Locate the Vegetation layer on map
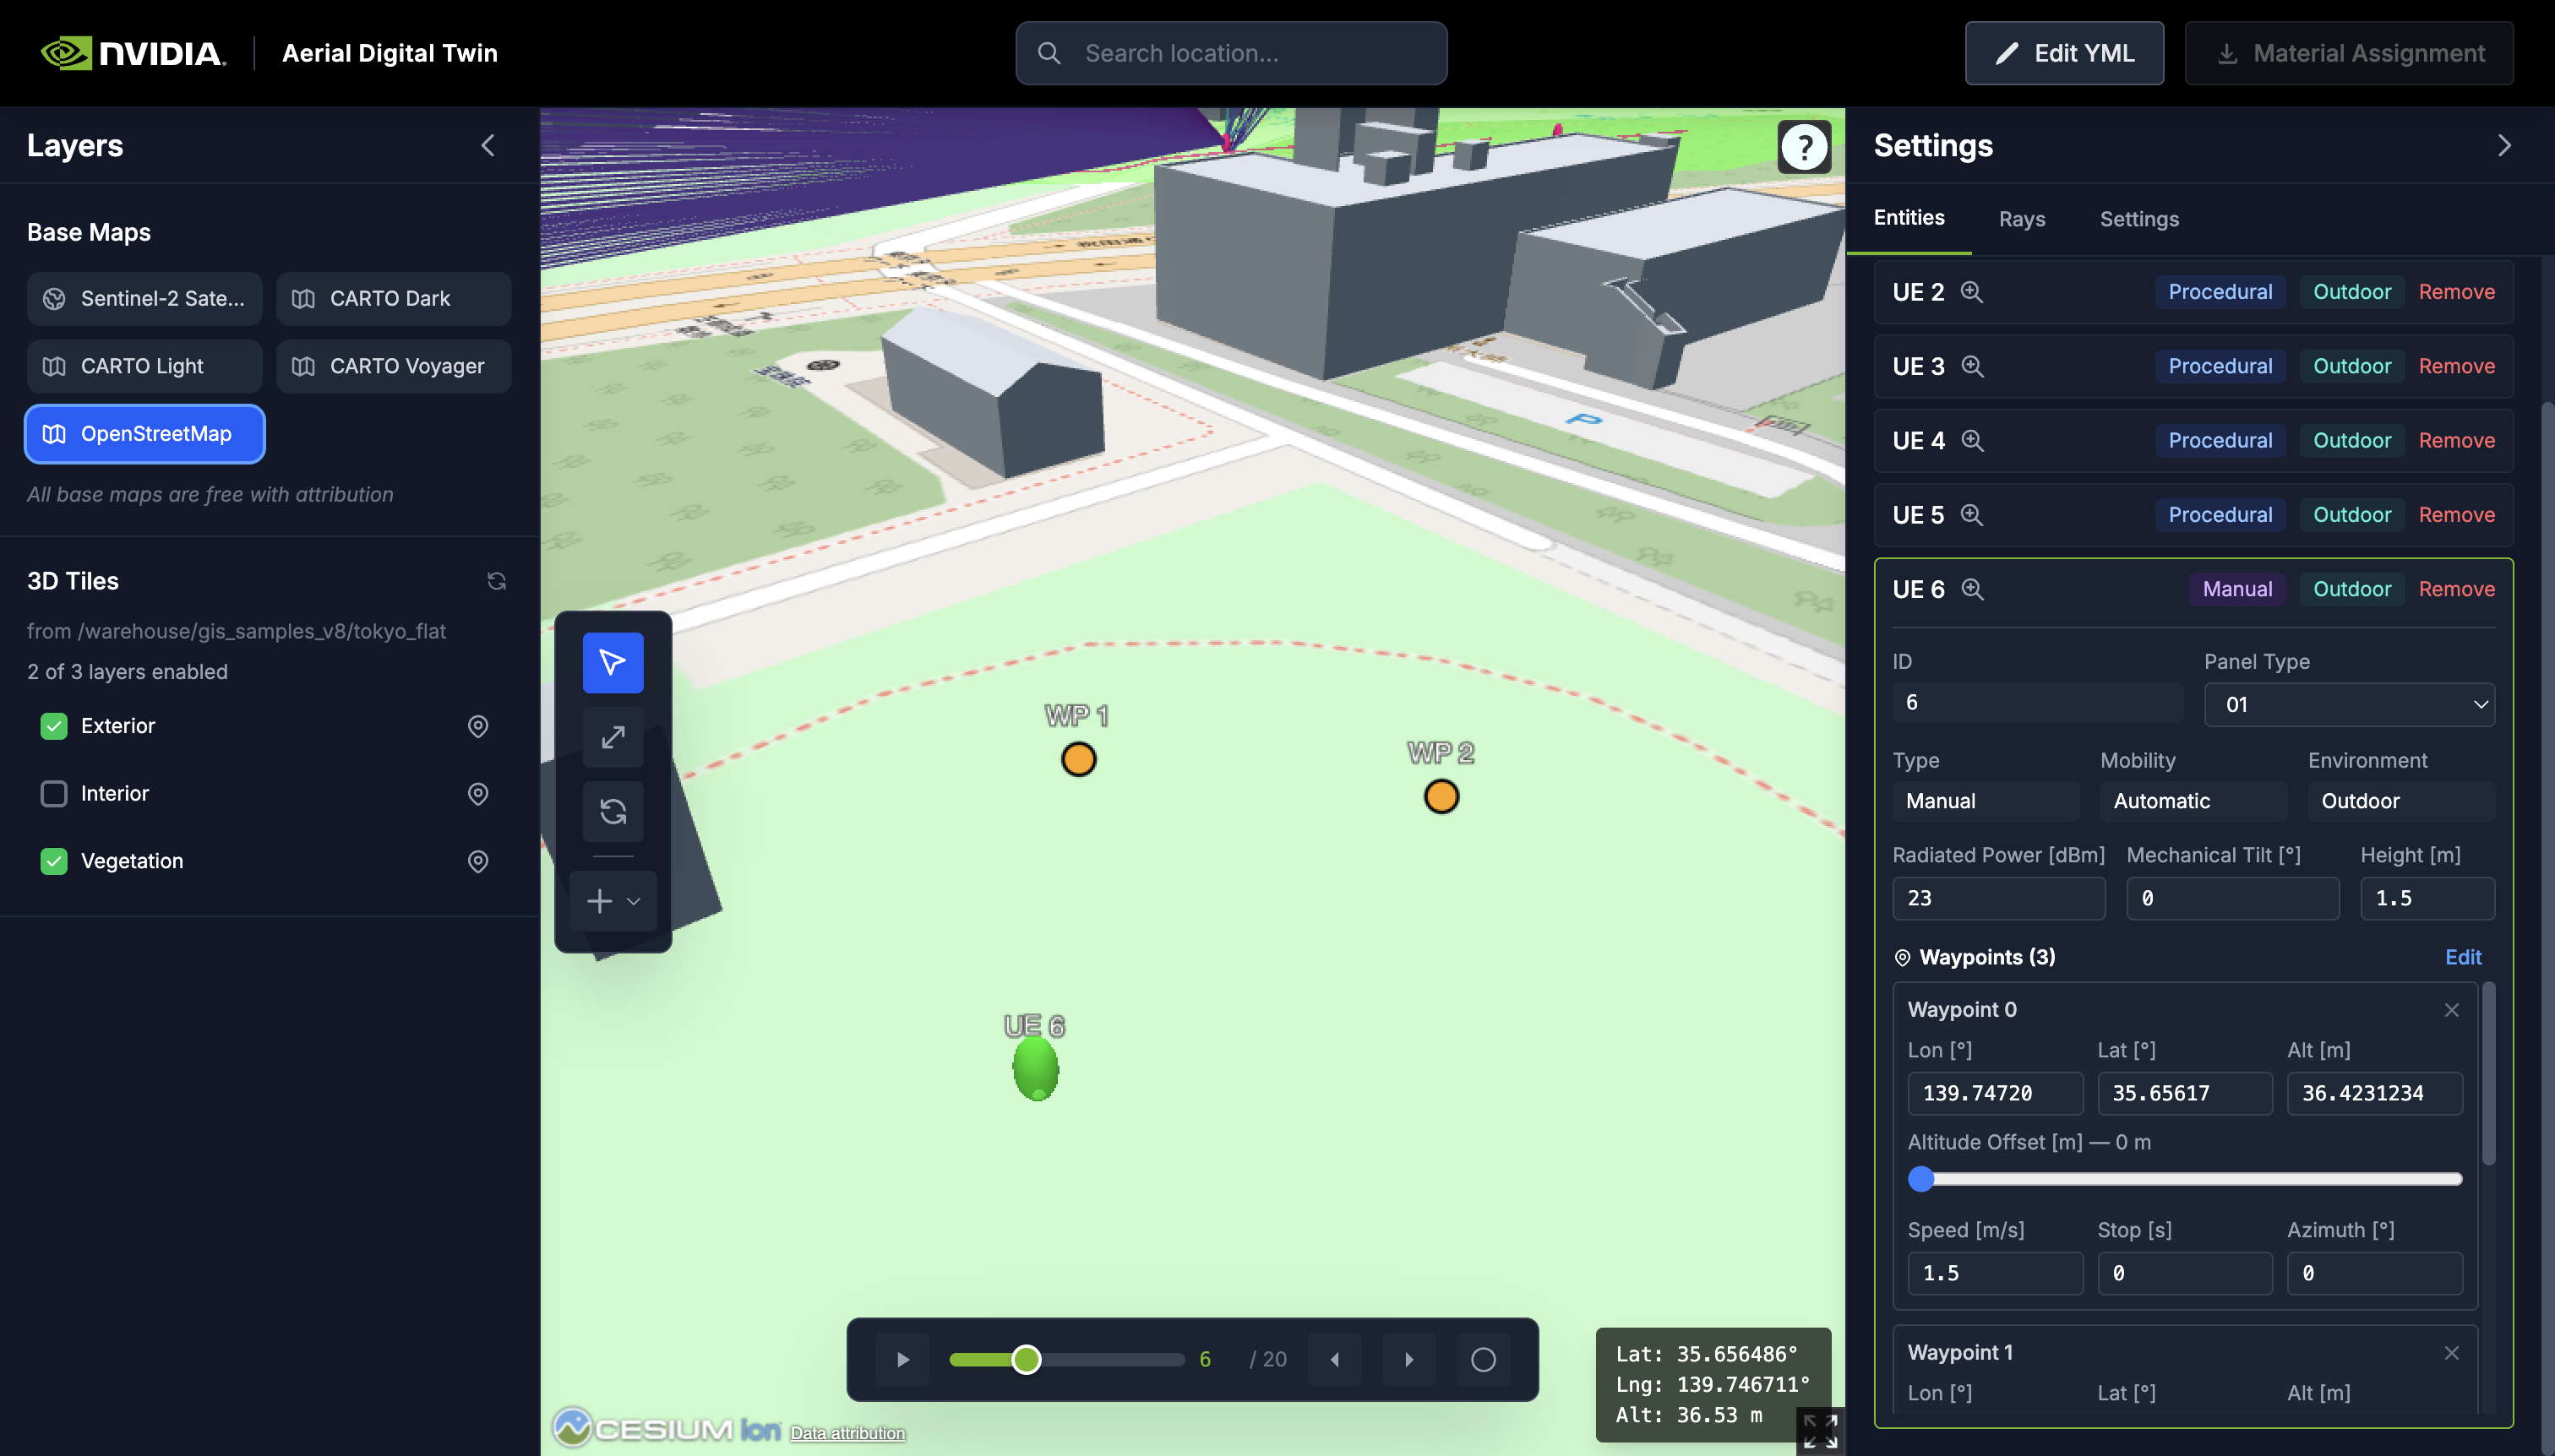The height and width of the screenshot is (1456, 2555). click(x=478, y=861)
